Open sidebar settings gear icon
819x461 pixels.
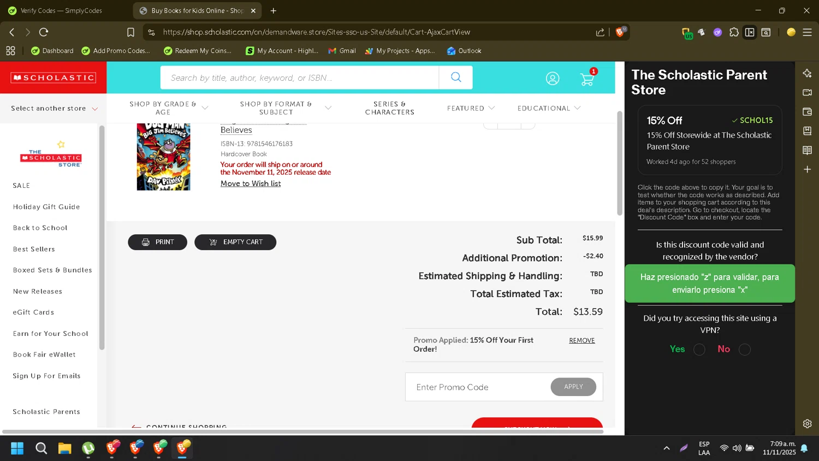coord(807,423)
